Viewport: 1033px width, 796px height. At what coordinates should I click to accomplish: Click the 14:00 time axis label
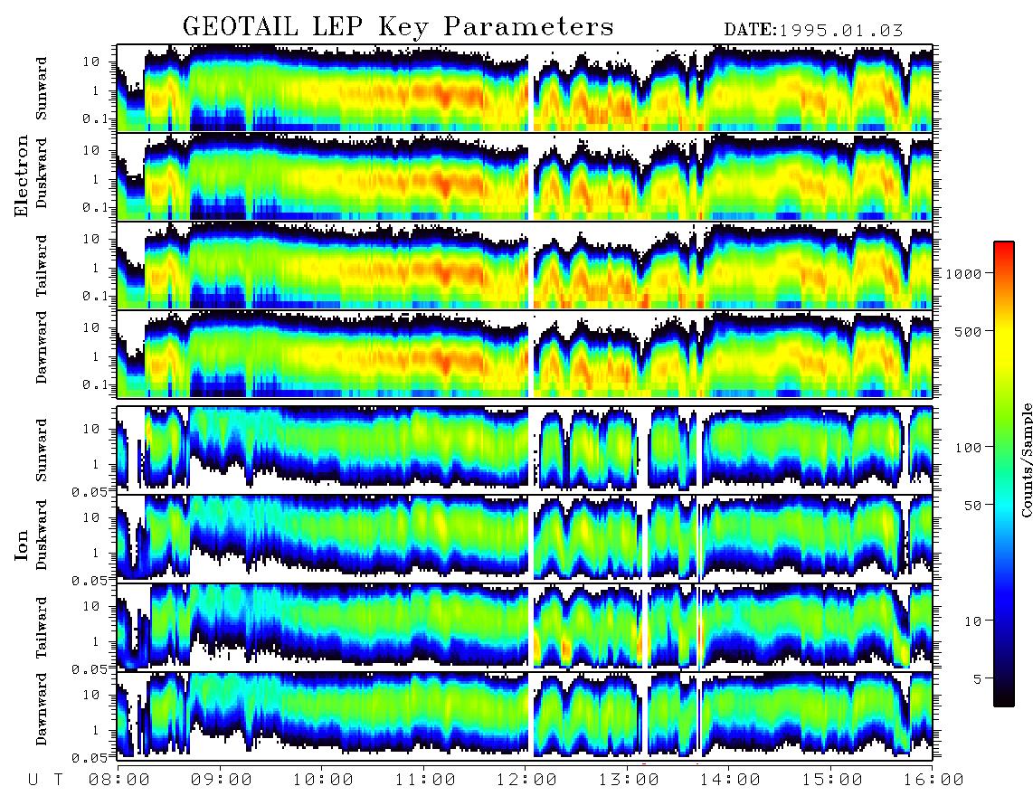(730, 780)
